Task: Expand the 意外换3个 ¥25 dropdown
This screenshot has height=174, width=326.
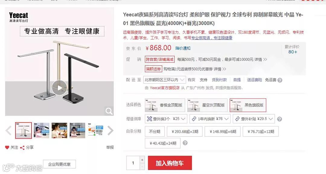Action: pos(166,119)
